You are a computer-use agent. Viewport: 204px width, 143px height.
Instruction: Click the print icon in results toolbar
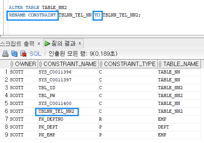(x=6, y=54)
